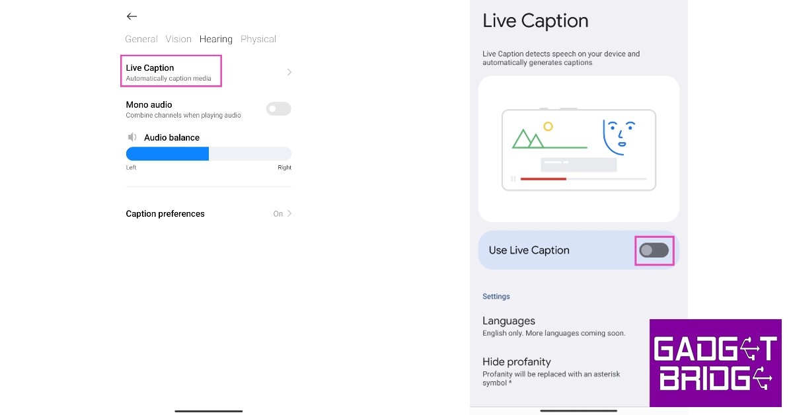Go back using the arrow icon
Image resolution: width=793 pixels, height=415 pixels.
[x=132, y=17]
